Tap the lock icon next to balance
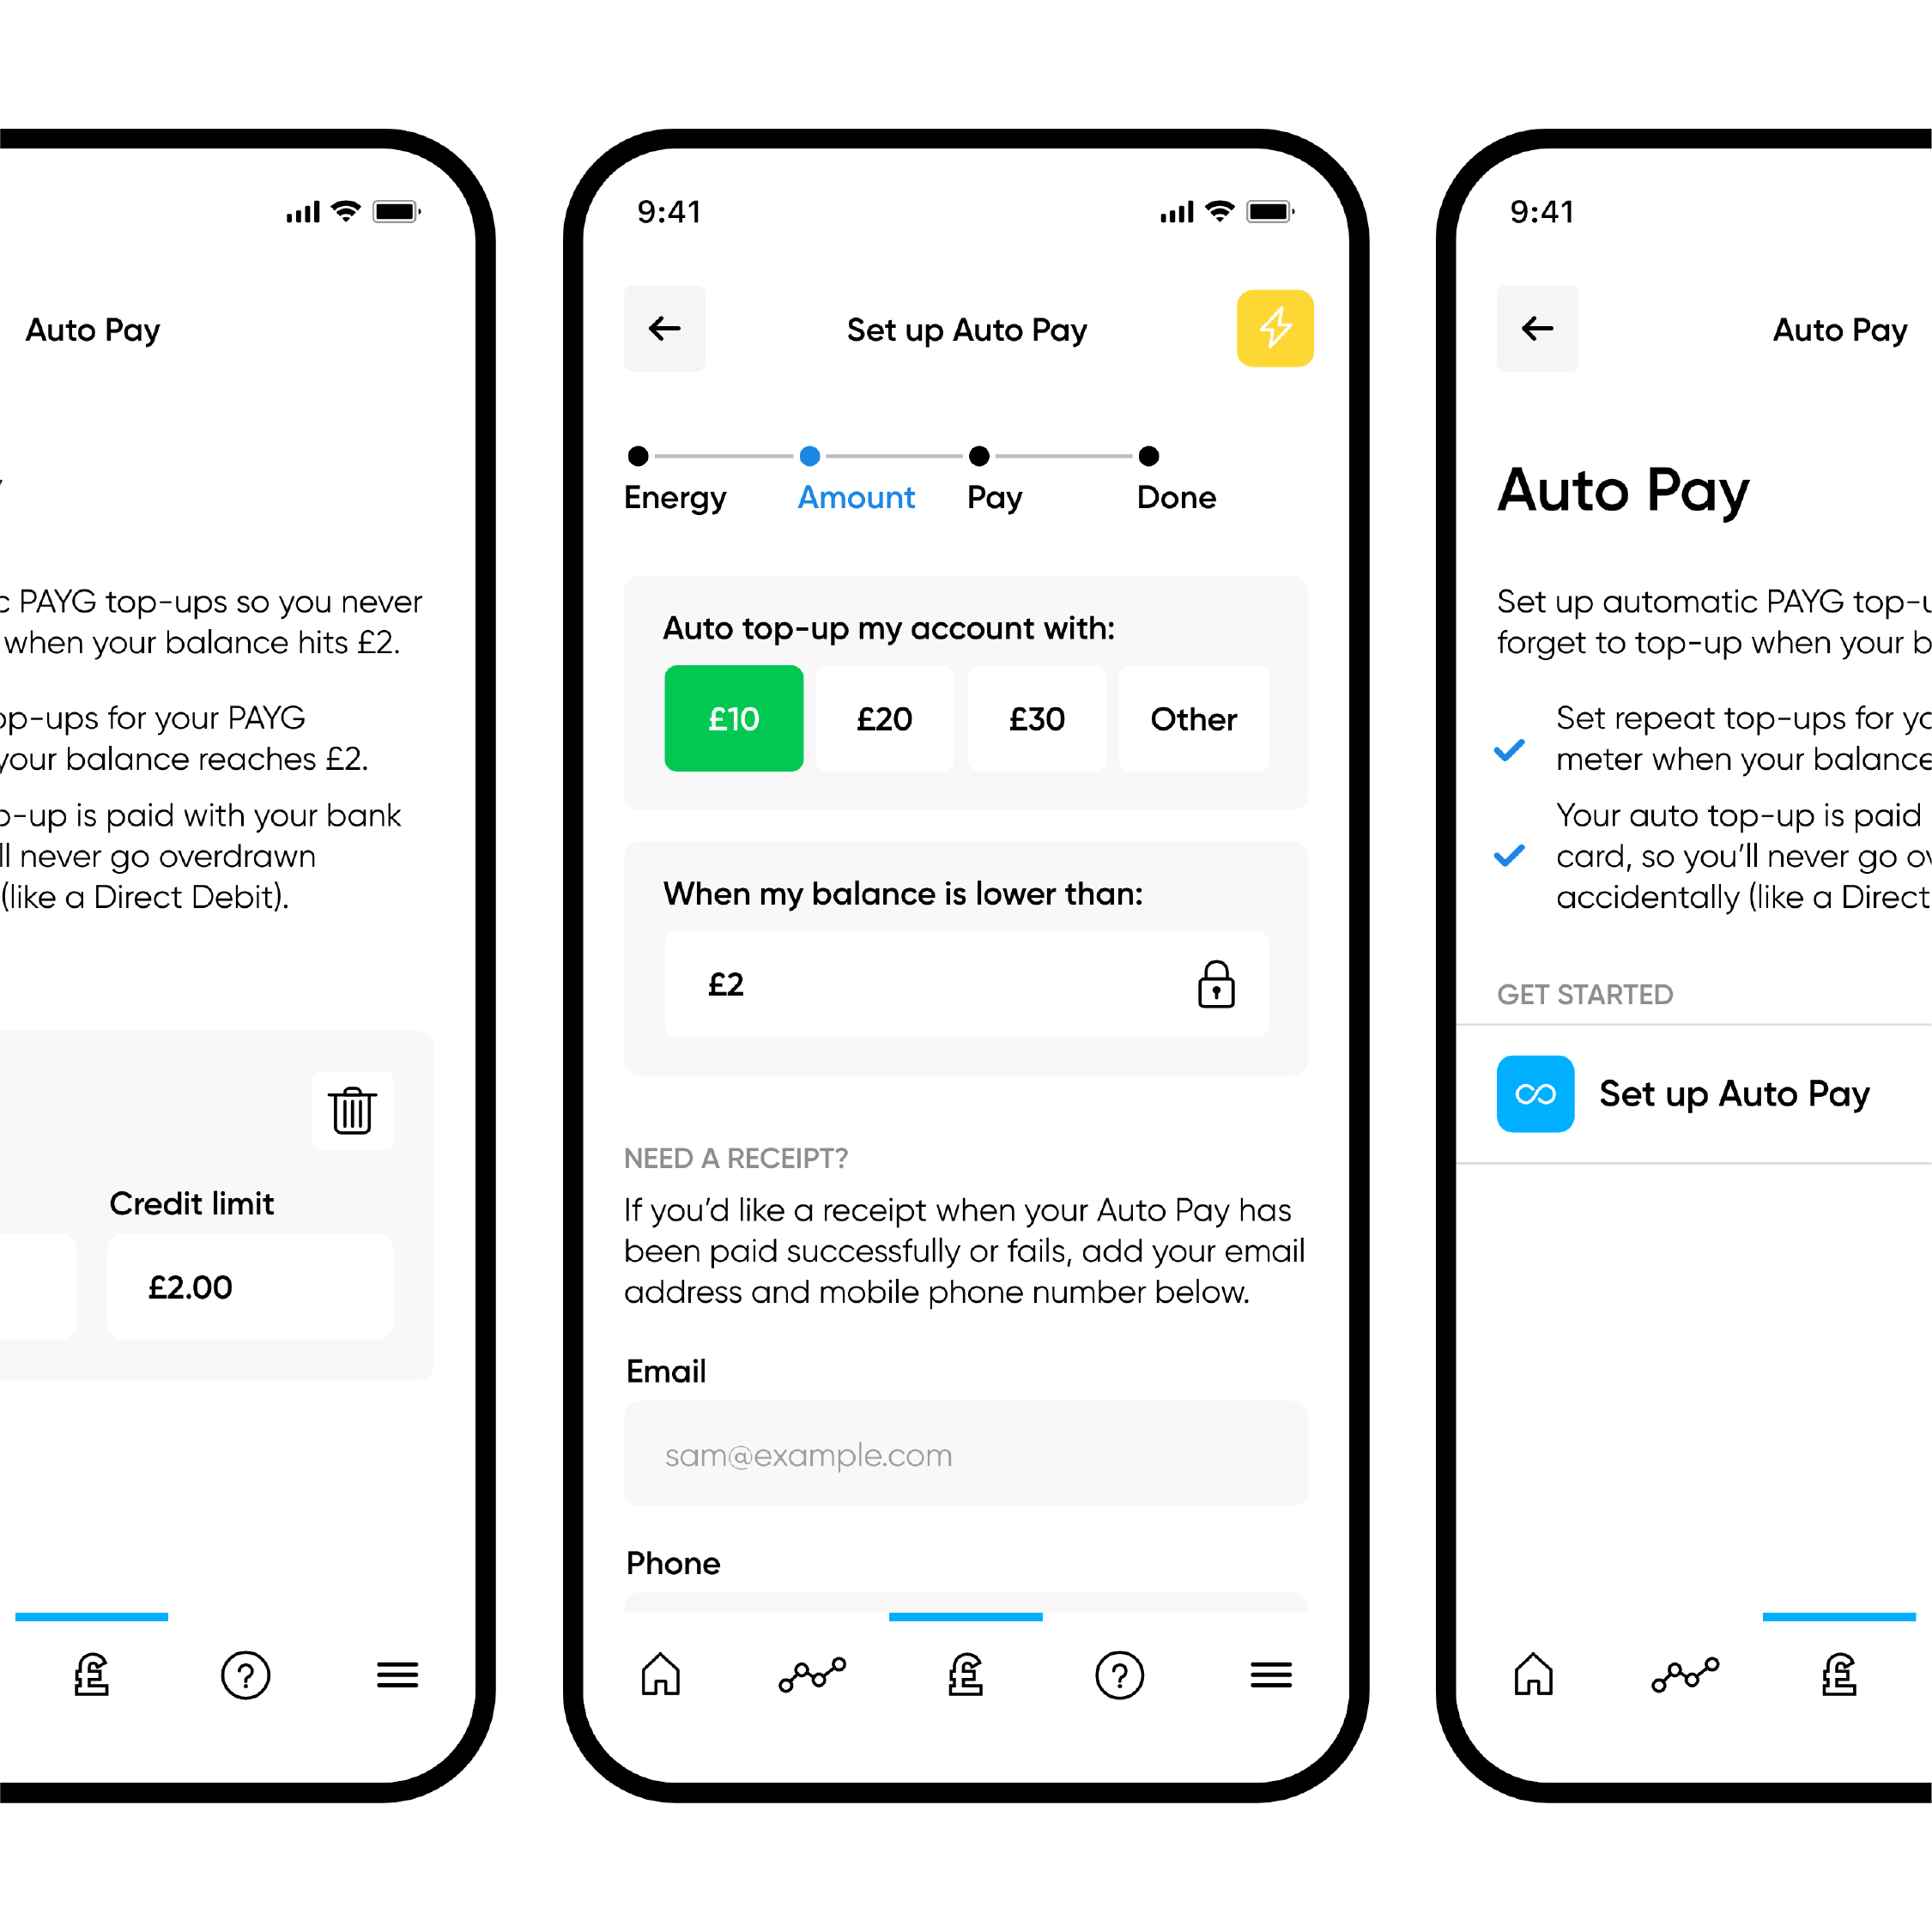Image resolution: width=1932 pixels, height=1932 pixels. coord(1219,980)
